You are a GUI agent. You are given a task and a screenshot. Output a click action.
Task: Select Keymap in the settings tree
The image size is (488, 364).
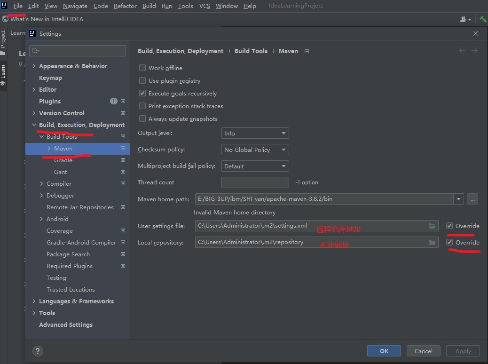click(50, 78)
